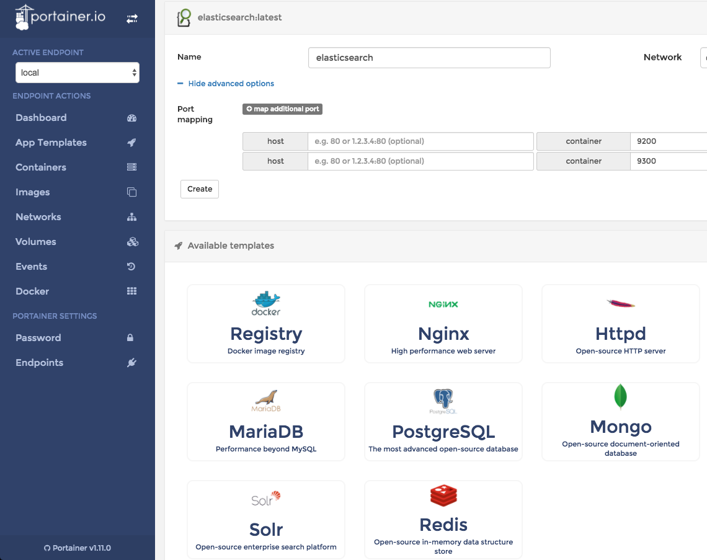Click the App Templates rocket icon
707x560 pixels.
(x=131, y=143)
